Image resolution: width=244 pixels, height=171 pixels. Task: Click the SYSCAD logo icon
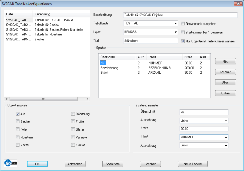tap(9, 163)
